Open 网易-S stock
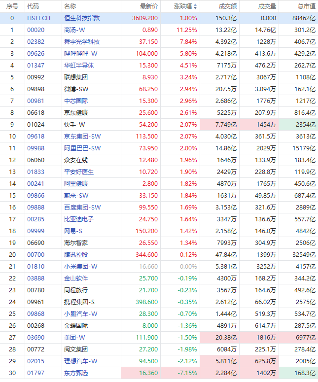Screen dimensions: 318x382 (73, 231)
